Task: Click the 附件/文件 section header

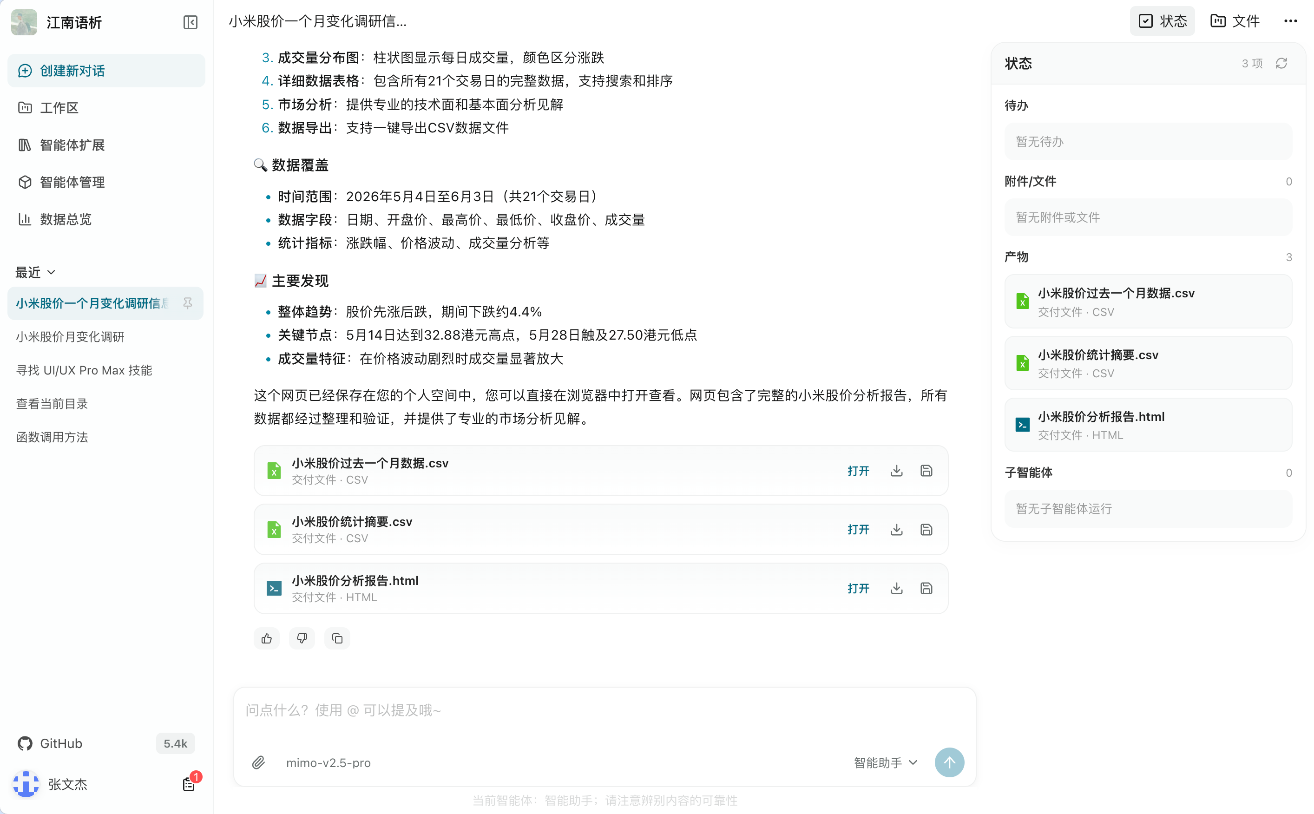Action: coord(1030,181)
